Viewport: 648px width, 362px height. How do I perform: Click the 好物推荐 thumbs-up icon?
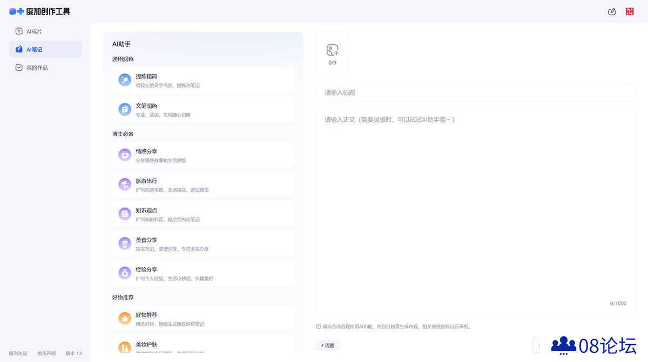(x=125, y=319)
